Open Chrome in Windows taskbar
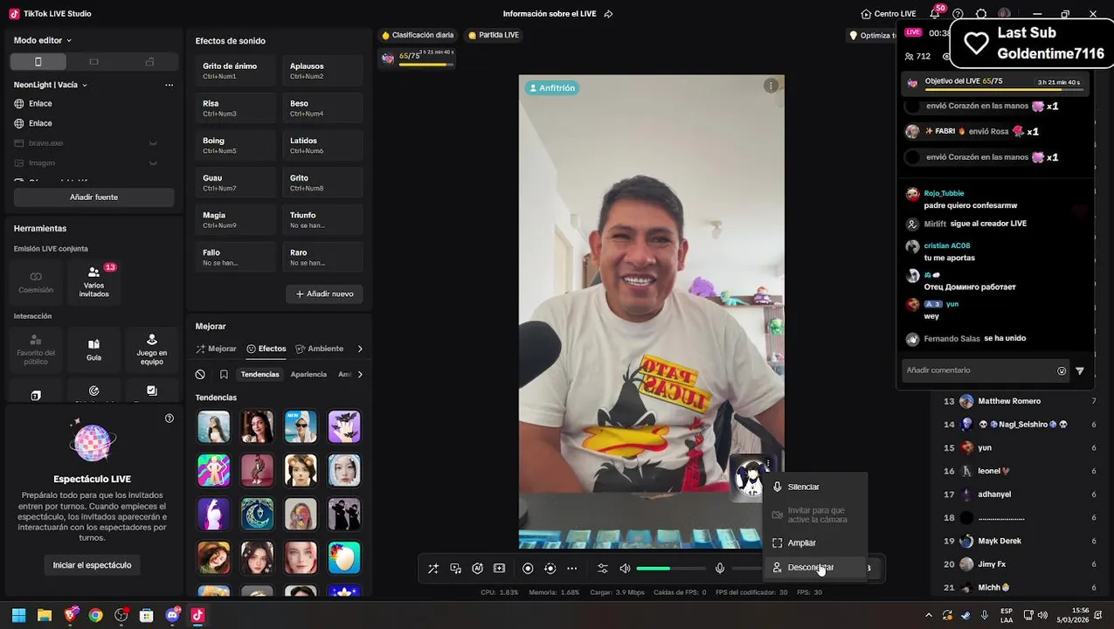The height and width of the screenshot is (629, 1114). click(95, 615)
